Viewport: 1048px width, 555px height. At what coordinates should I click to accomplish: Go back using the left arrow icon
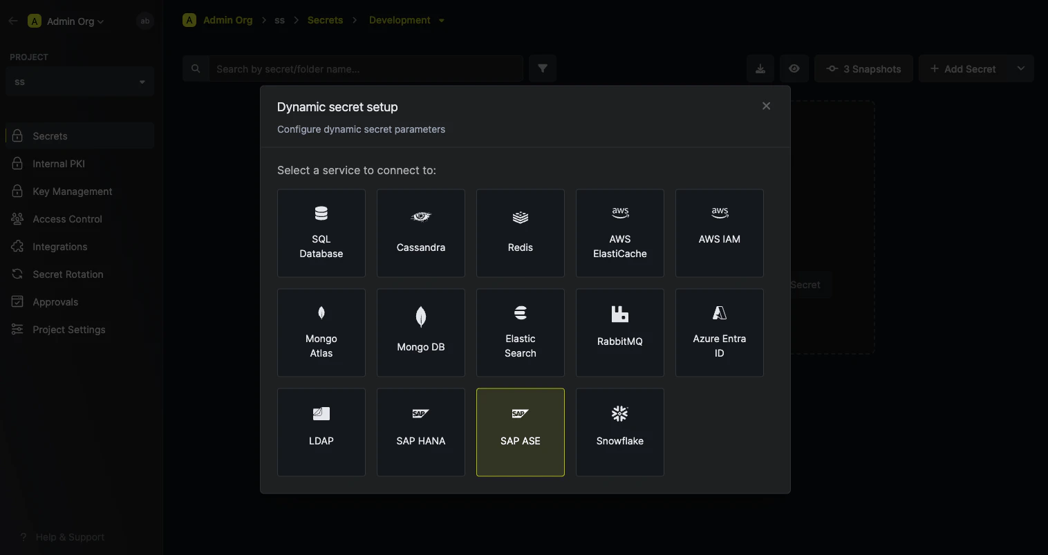13,21
